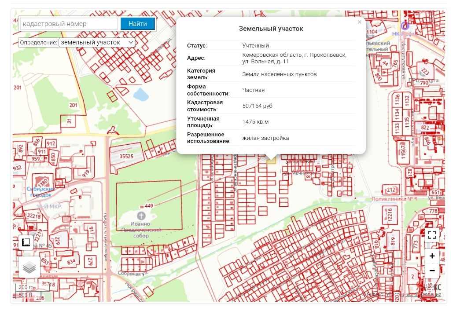The height and width of the screenshot is (322, 460).
Task: Click the Сибирский городок map marker
Action: [x=41, y=192]
